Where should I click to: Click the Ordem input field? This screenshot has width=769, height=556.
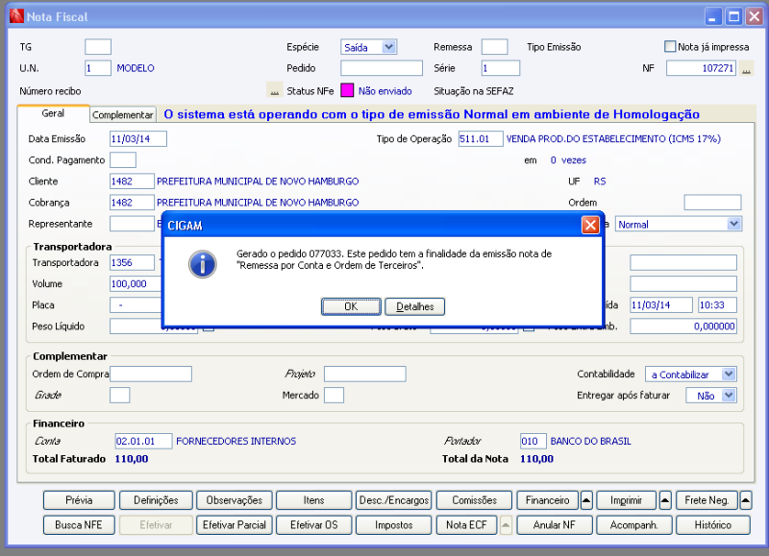tap(712, 203)
